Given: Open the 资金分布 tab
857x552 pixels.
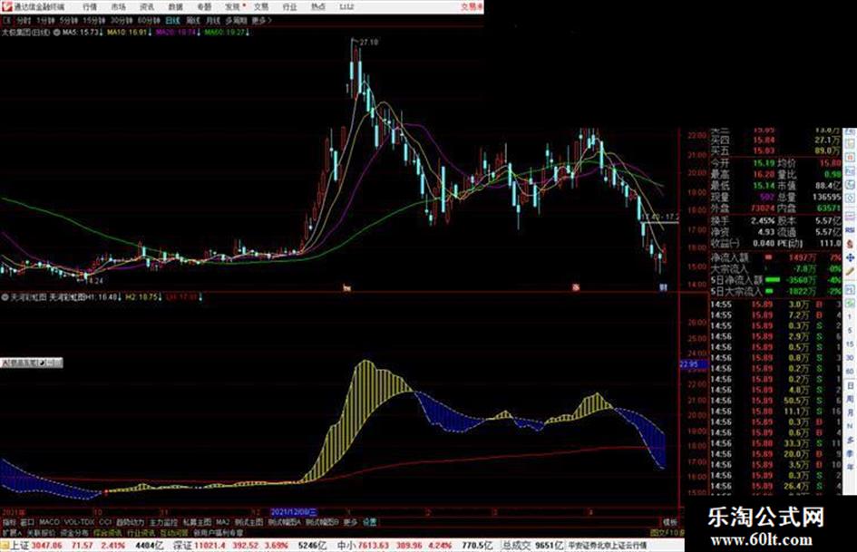Looking at the screenshot, I should click(x=74, y=532).
